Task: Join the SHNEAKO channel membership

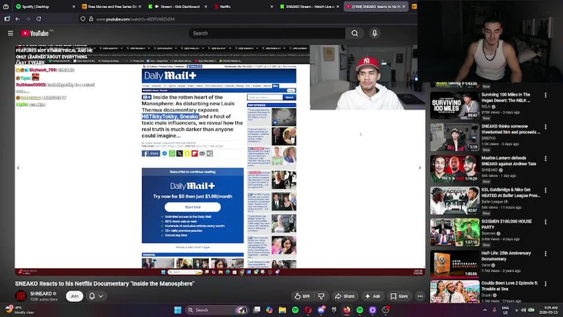Action: [74, 296]
